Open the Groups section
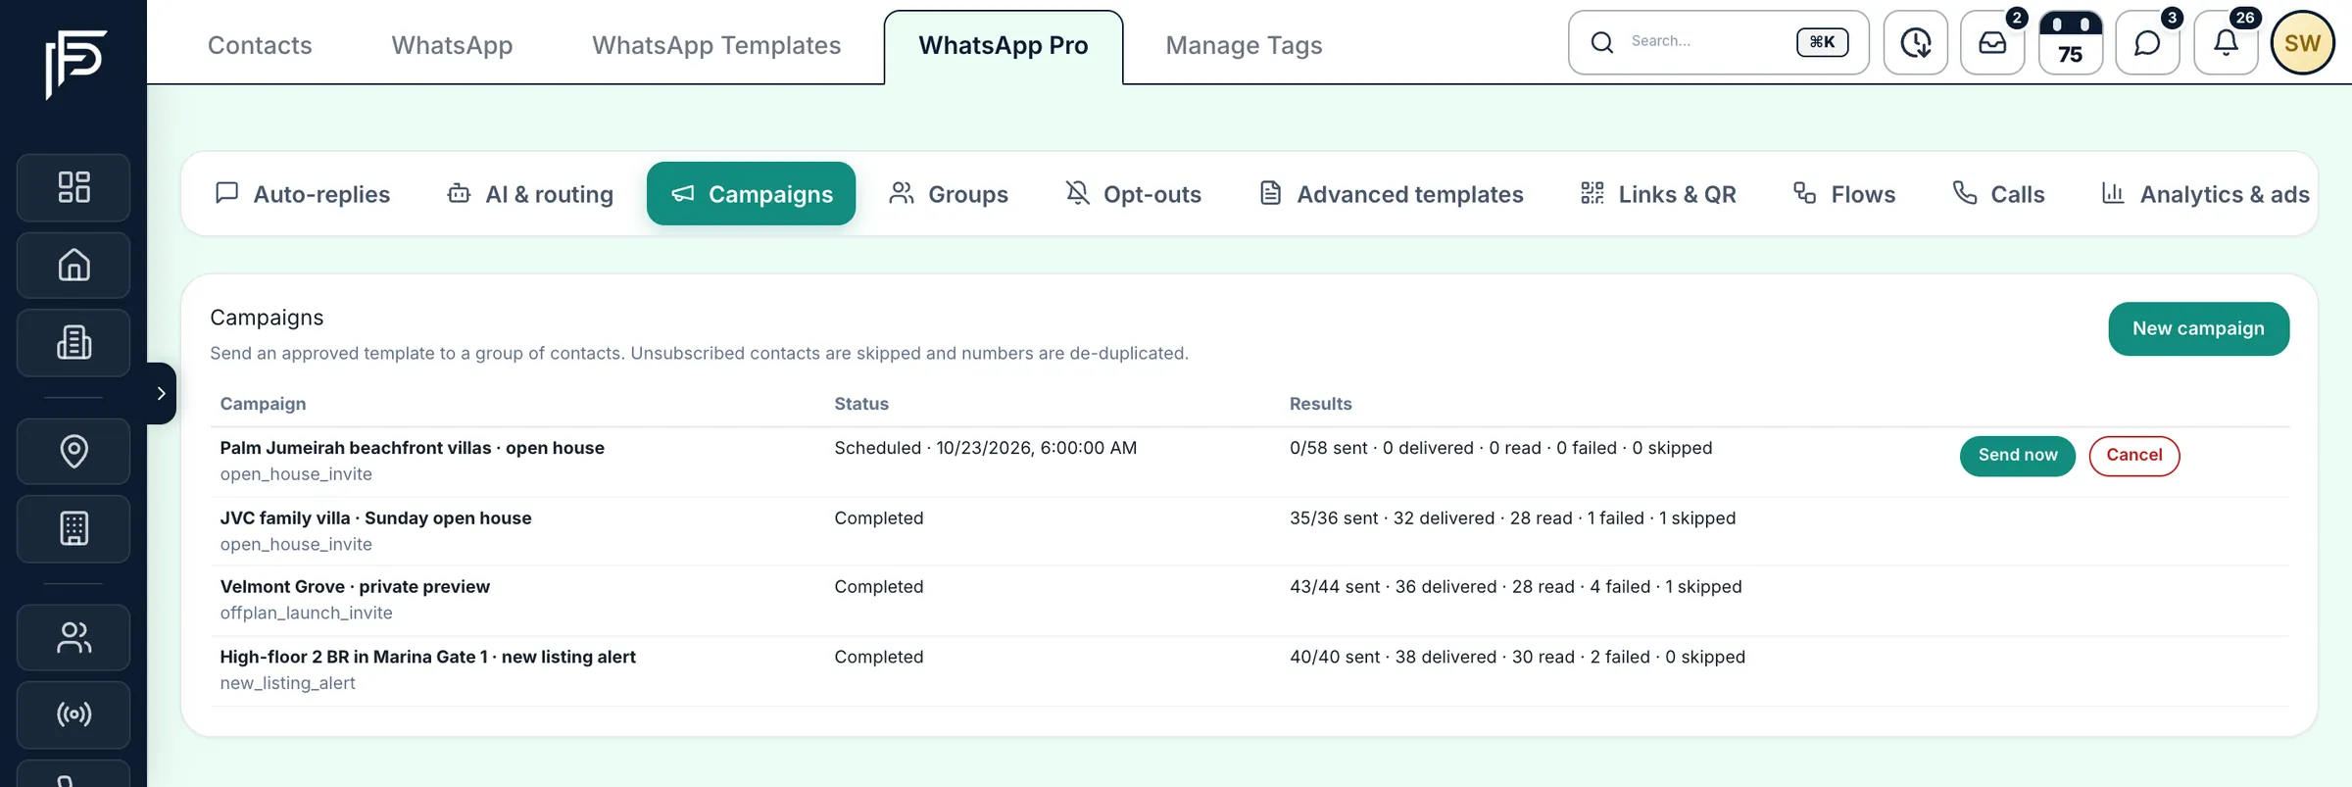2352x787 pixels. click(x=948, y=194)
